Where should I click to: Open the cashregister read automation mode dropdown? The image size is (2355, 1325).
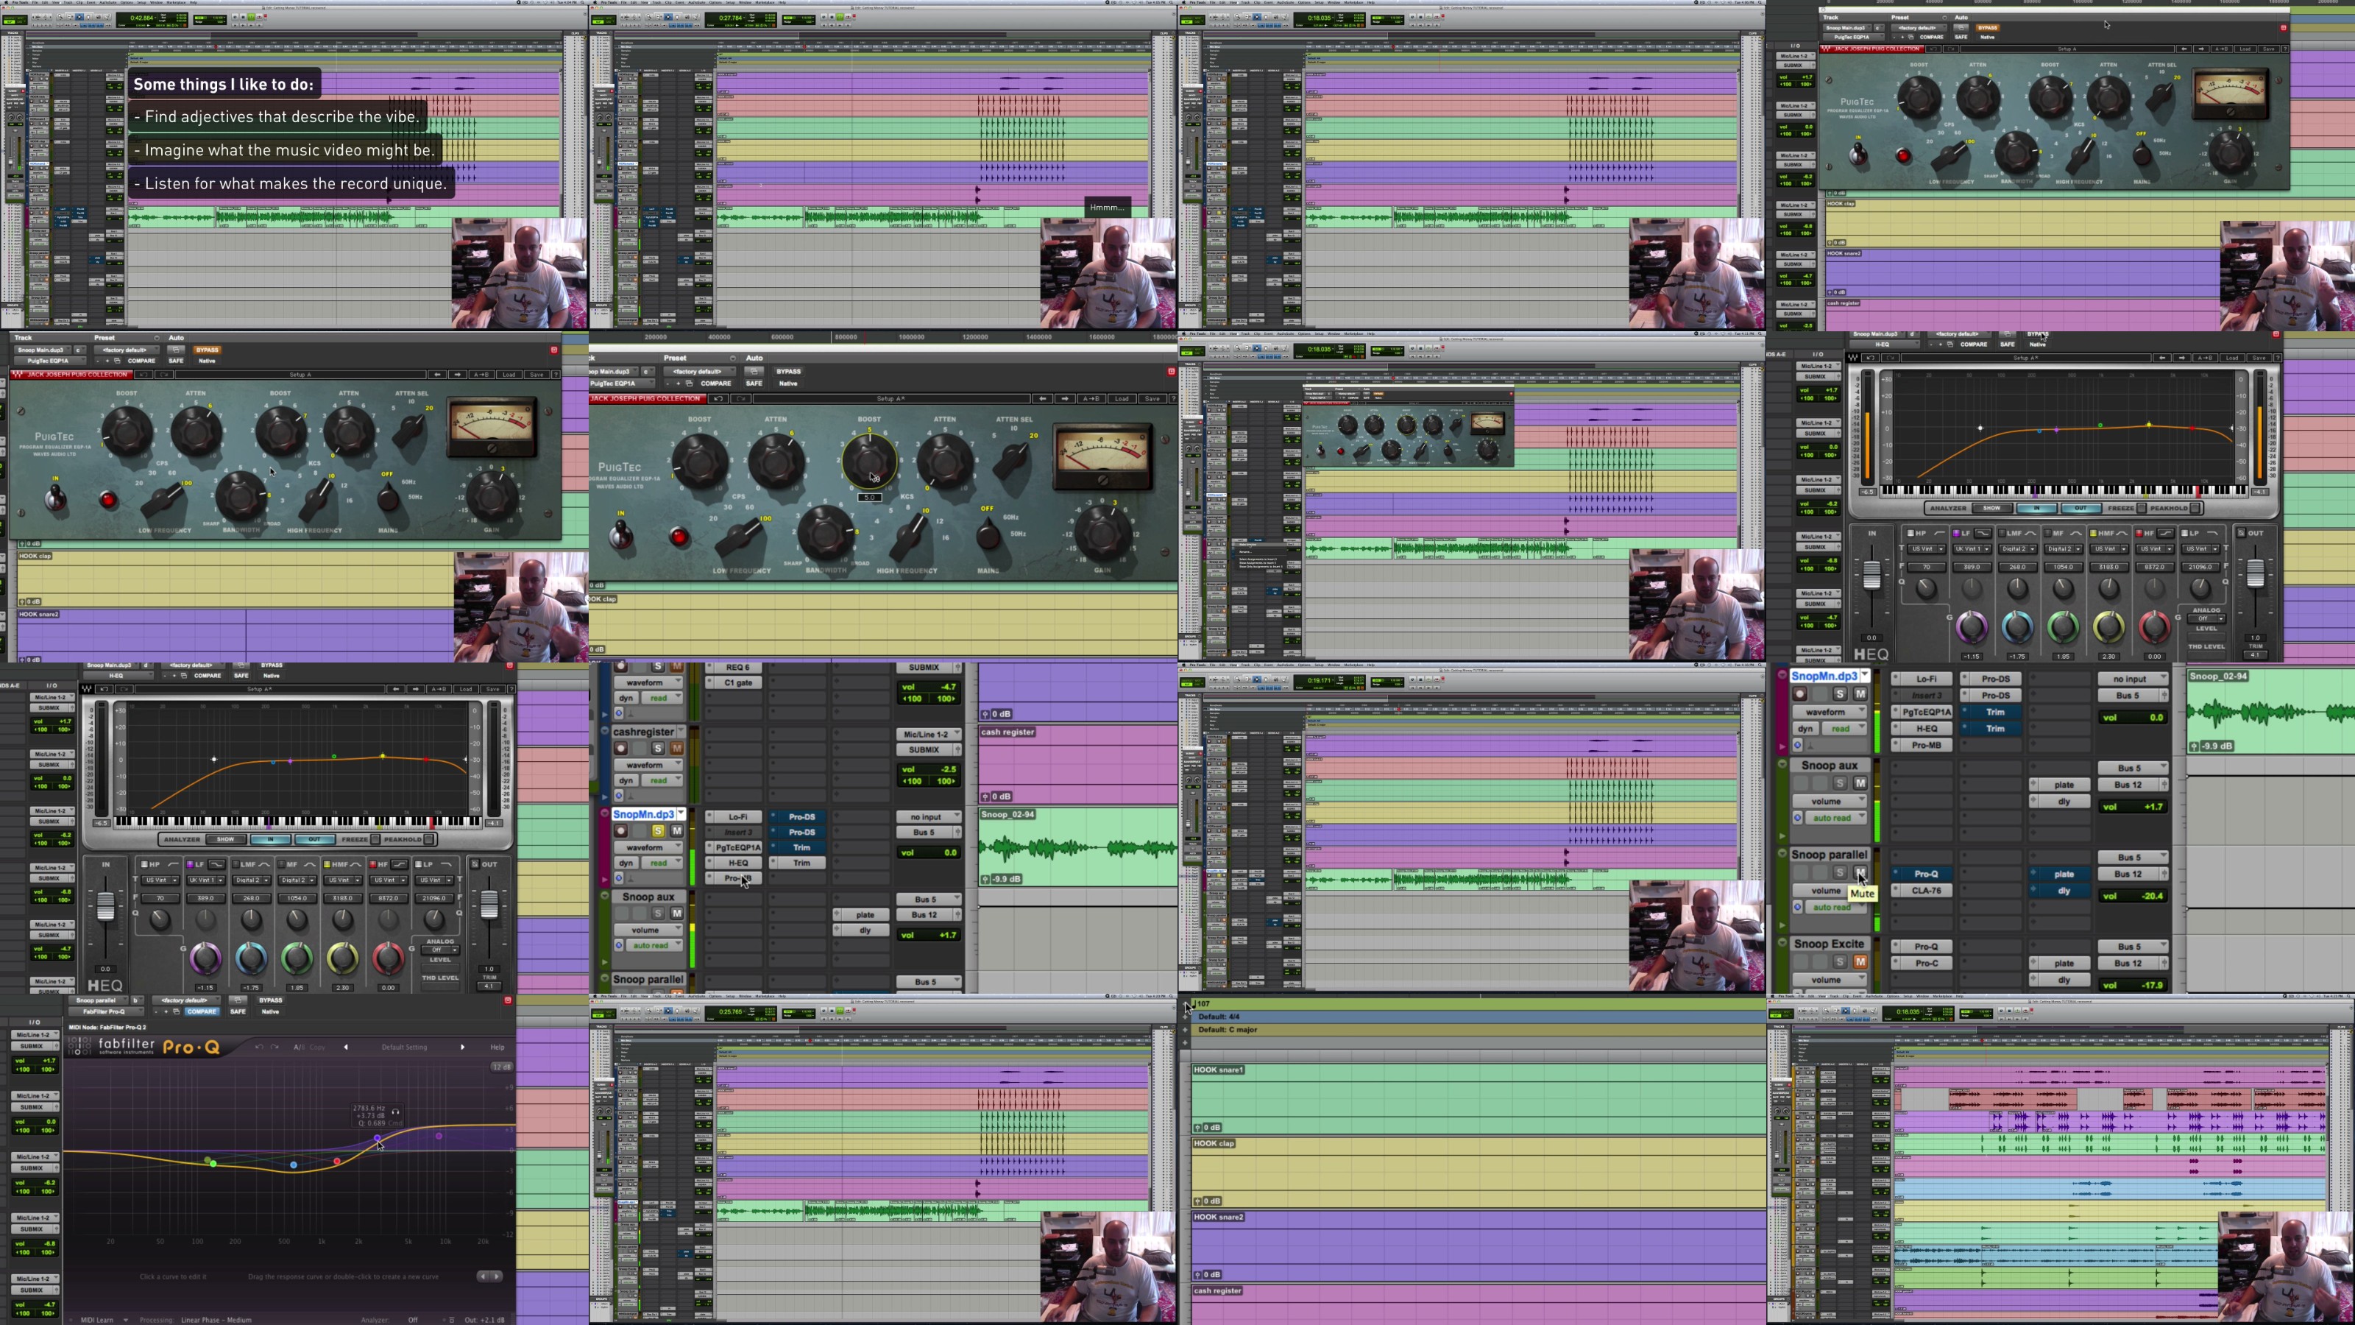point(664,780)
